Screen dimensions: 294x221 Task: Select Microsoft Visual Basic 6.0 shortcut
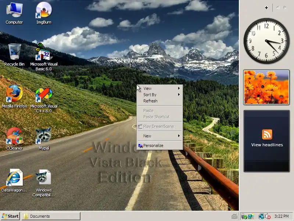tap(44, 57)
